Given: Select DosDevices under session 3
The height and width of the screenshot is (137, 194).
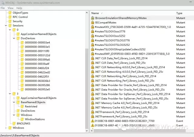Looking at the screenshot, I should 28,111.
